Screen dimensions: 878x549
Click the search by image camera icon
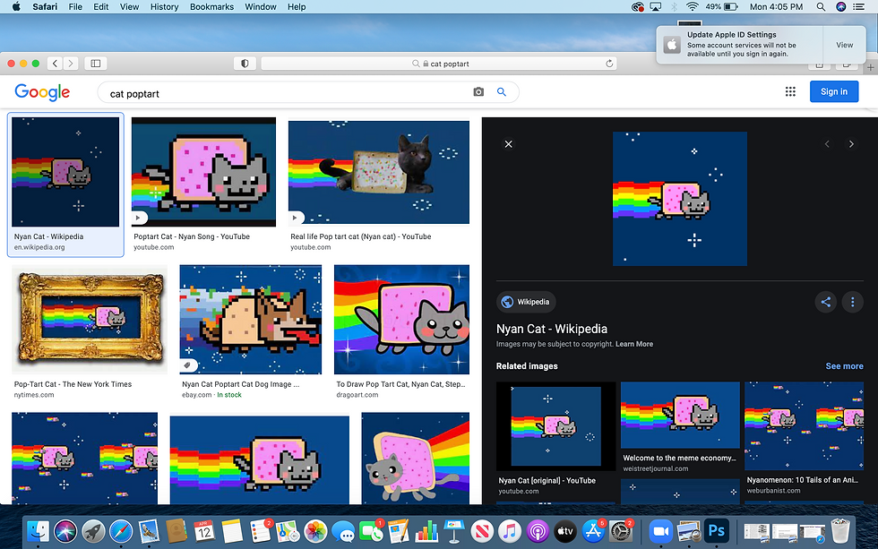click(x=478, y=91)
